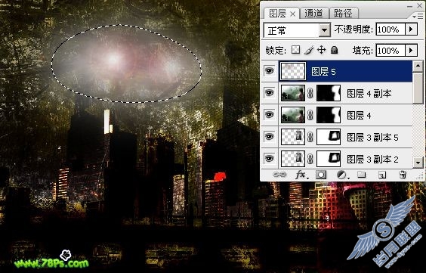Switch to the 通道 tab
Viewport: 426px width, 273px height.
pos(313,13)
